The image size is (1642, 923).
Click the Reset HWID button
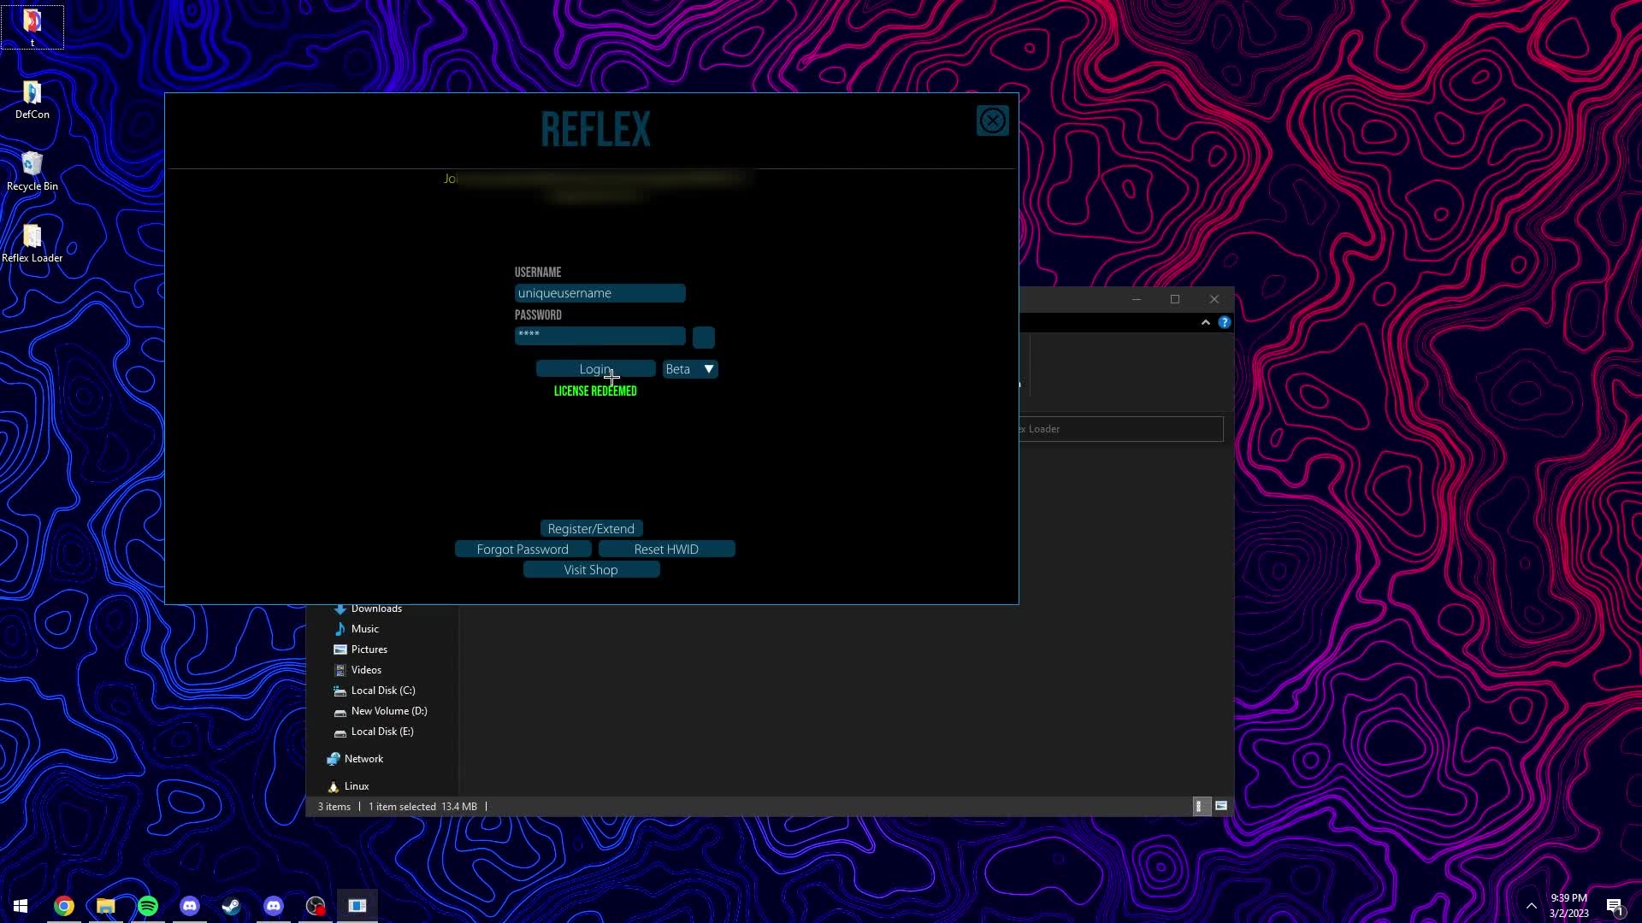[666, 550]
